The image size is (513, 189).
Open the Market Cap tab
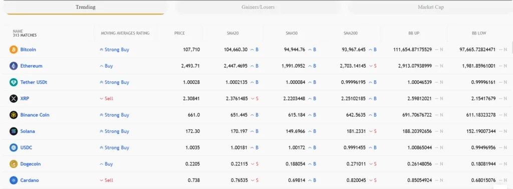(430, 7)
